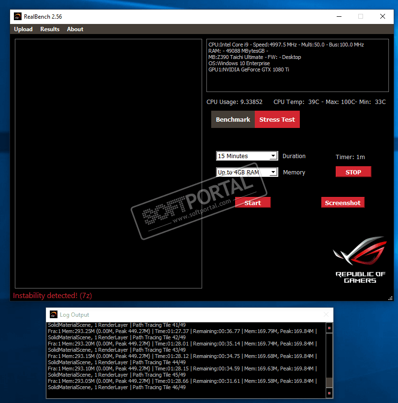Click the 'GPU1:NVIDIA GeForce GTX 1080 Ti' line
The height and width of the screenshot is (403, 398).
(x=249, y=69)
